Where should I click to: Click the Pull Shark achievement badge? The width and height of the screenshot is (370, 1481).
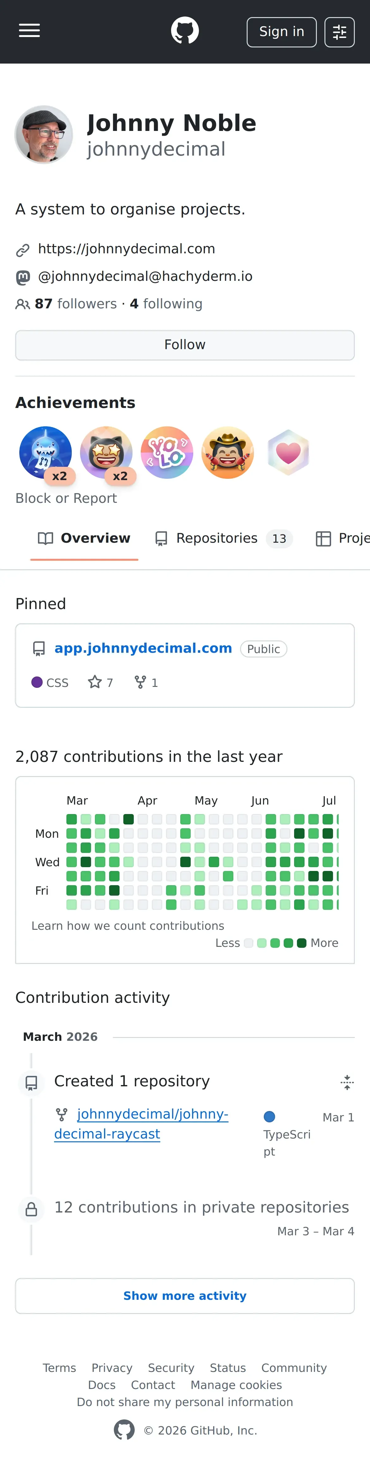click(x=46, y=453)
